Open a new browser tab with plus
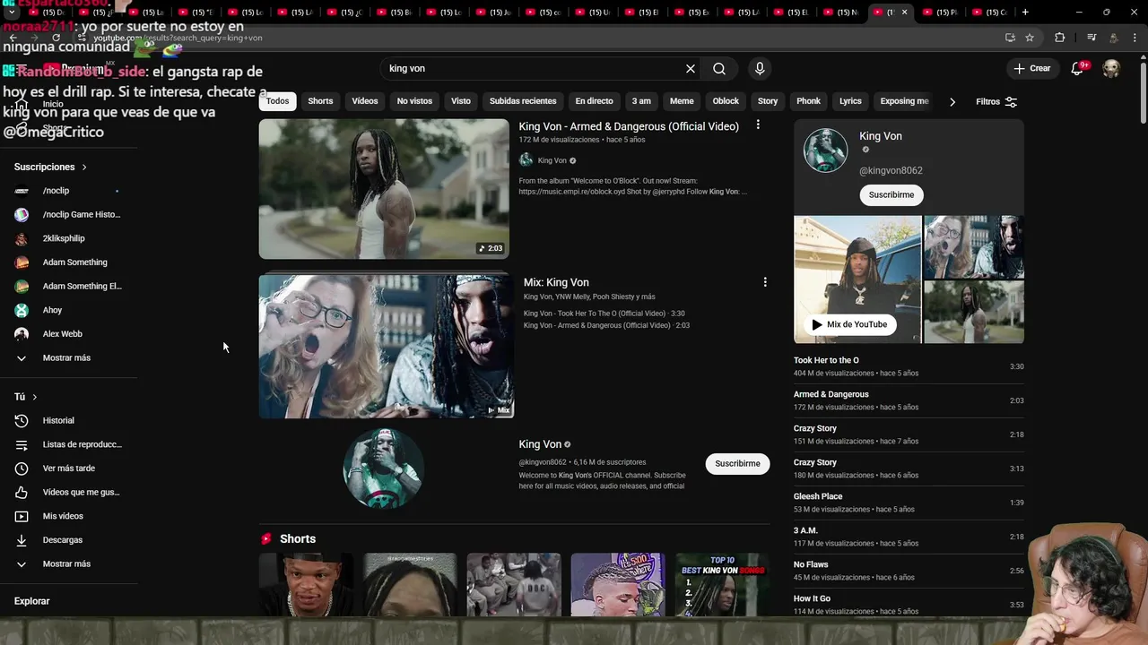This screenshot has width=1148, height=645. pyautogui.click(x=1025, y=12)
